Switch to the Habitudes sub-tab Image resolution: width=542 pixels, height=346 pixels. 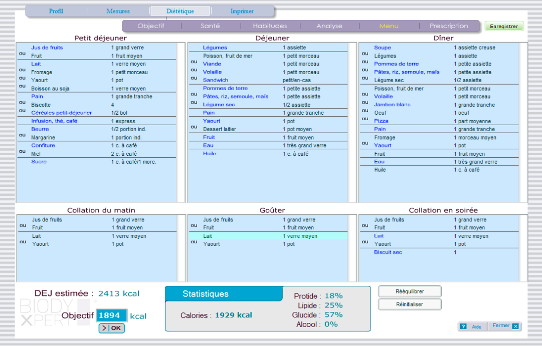270,26
